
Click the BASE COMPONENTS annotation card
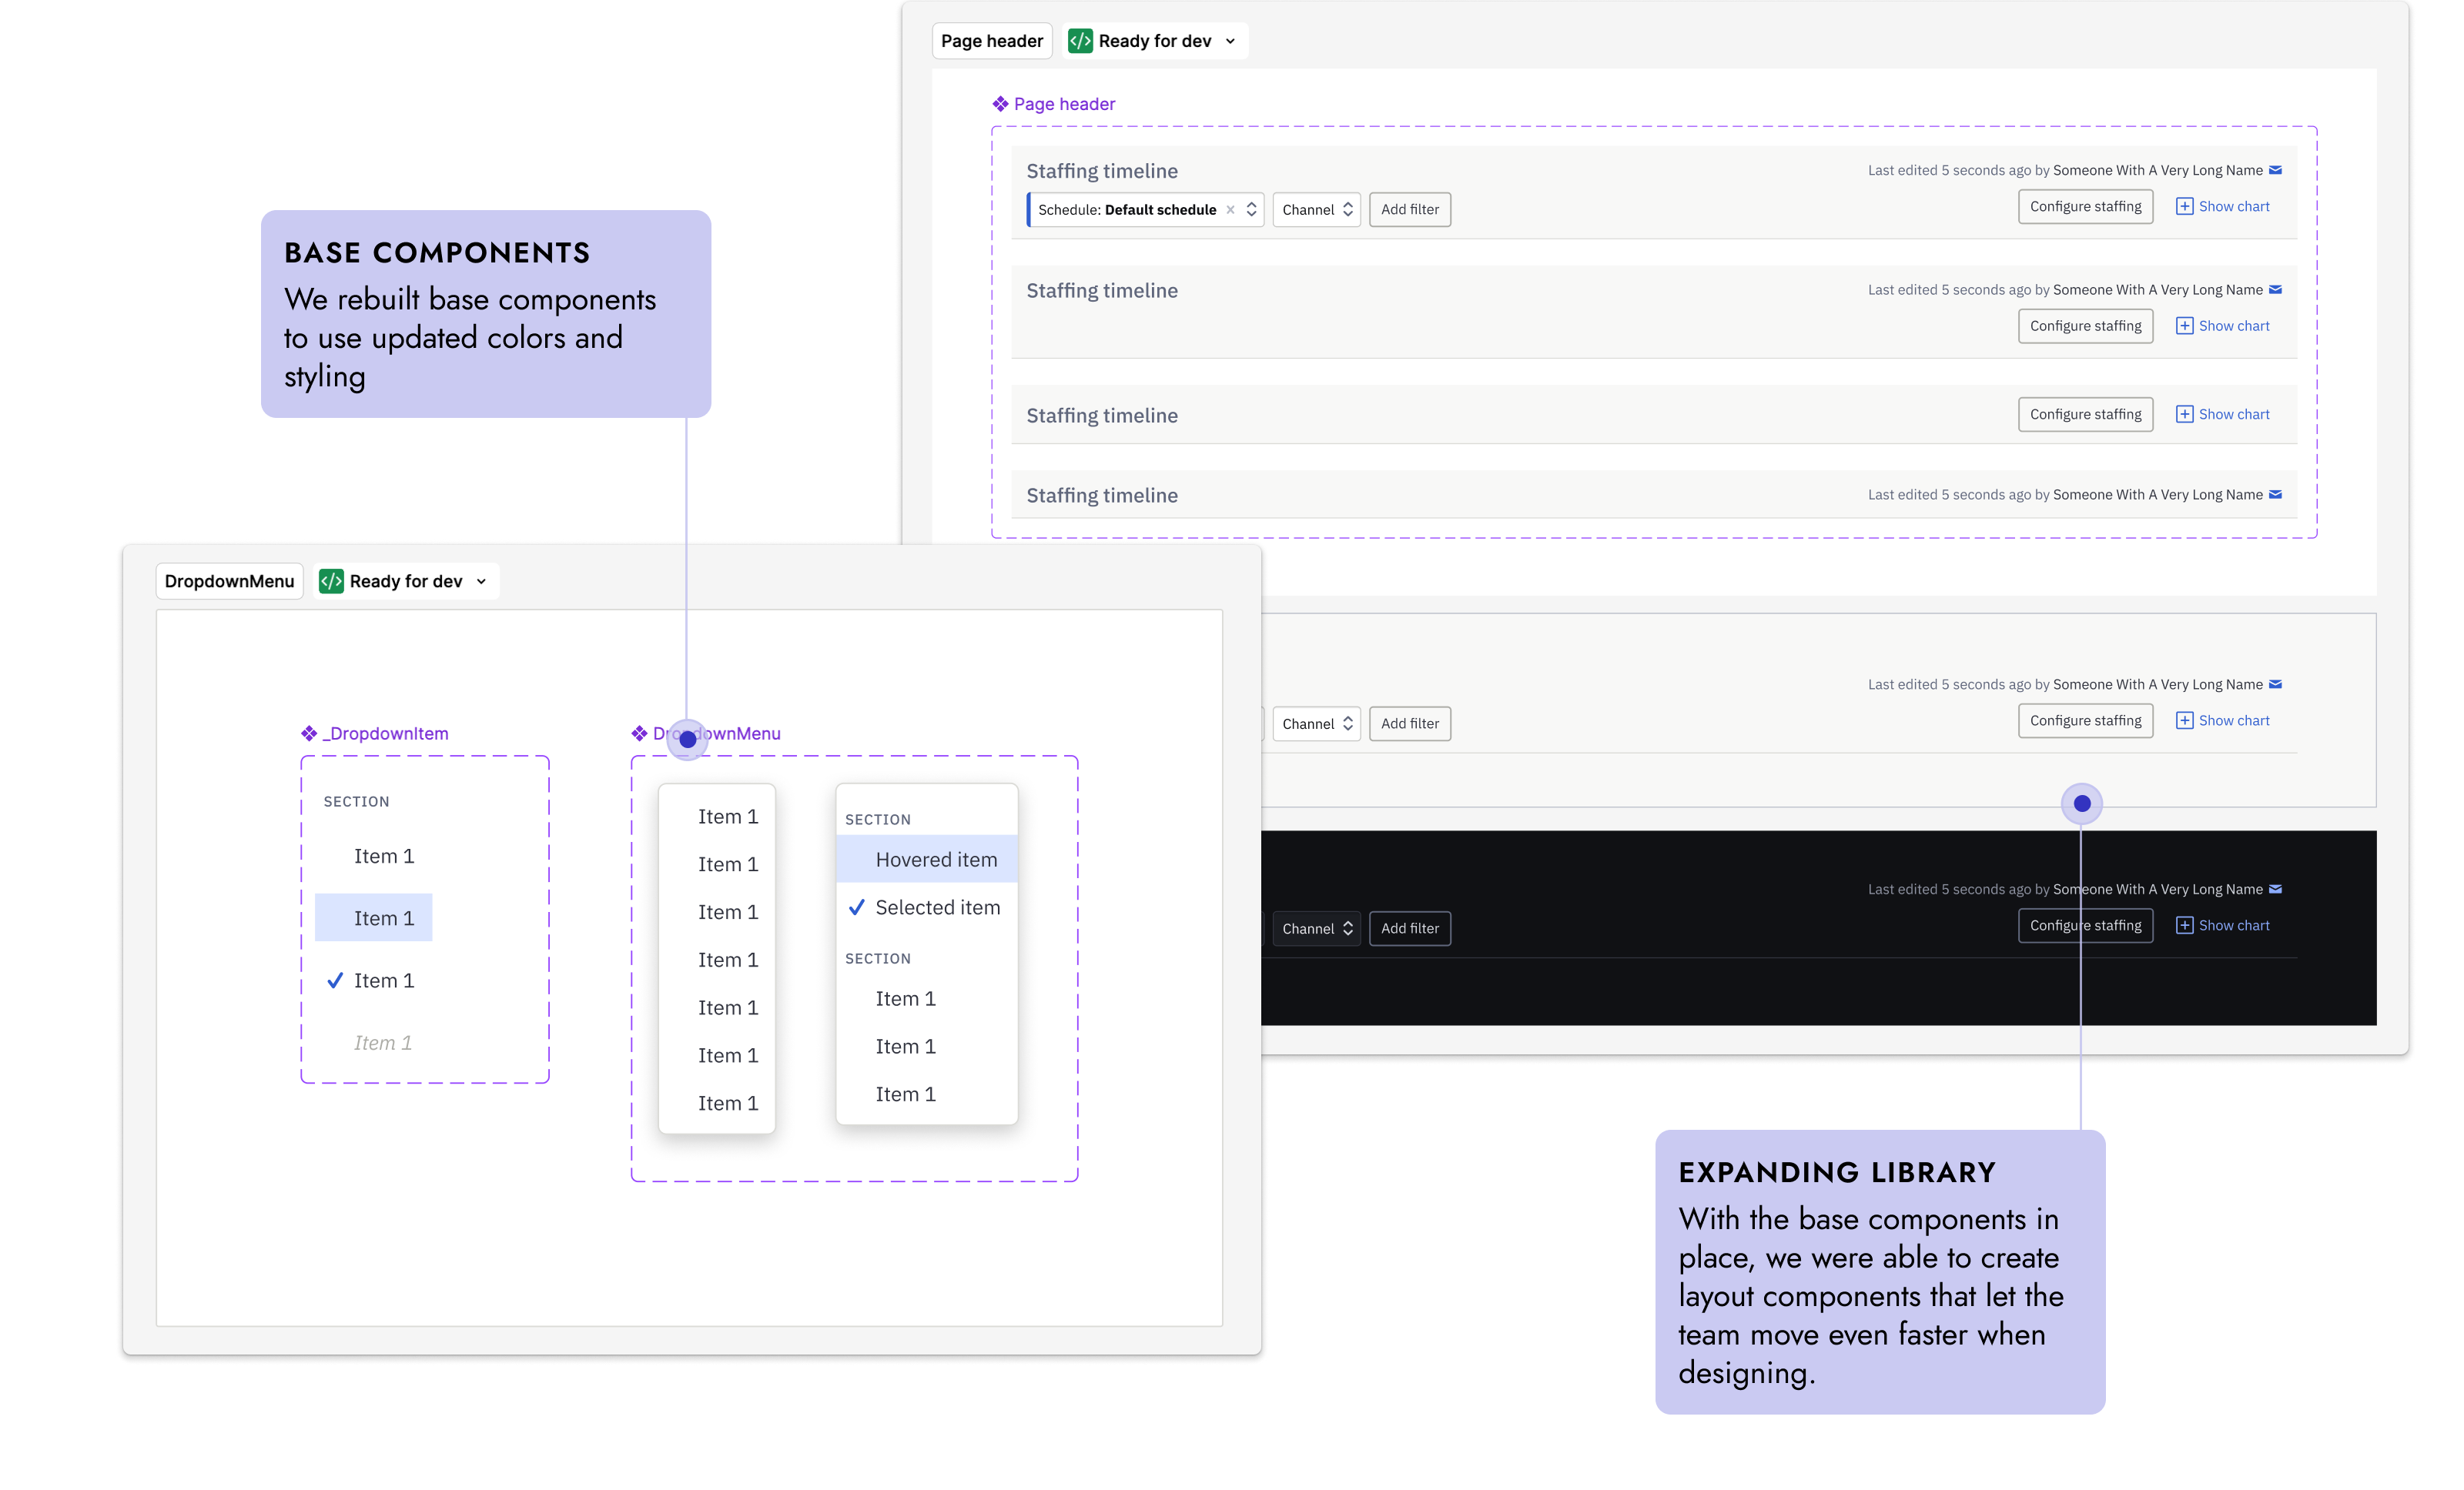[486, 314]
